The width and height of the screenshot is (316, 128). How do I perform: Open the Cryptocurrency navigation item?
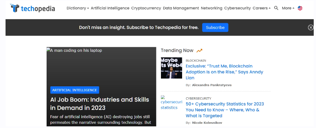146,8
